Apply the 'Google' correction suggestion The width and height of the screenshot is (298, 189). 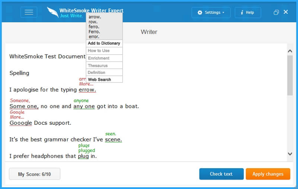point(17,112)
